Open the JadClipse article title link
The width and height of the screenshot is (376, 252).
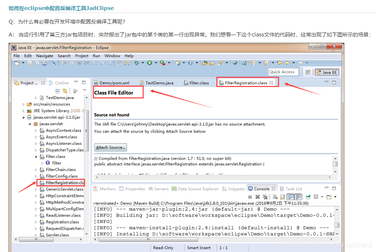[x=61, y=8]
